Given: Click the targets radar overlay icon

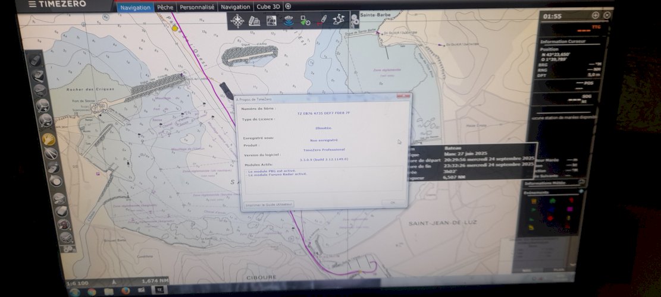Looking at the screenshot, I should tap(305, 21).
